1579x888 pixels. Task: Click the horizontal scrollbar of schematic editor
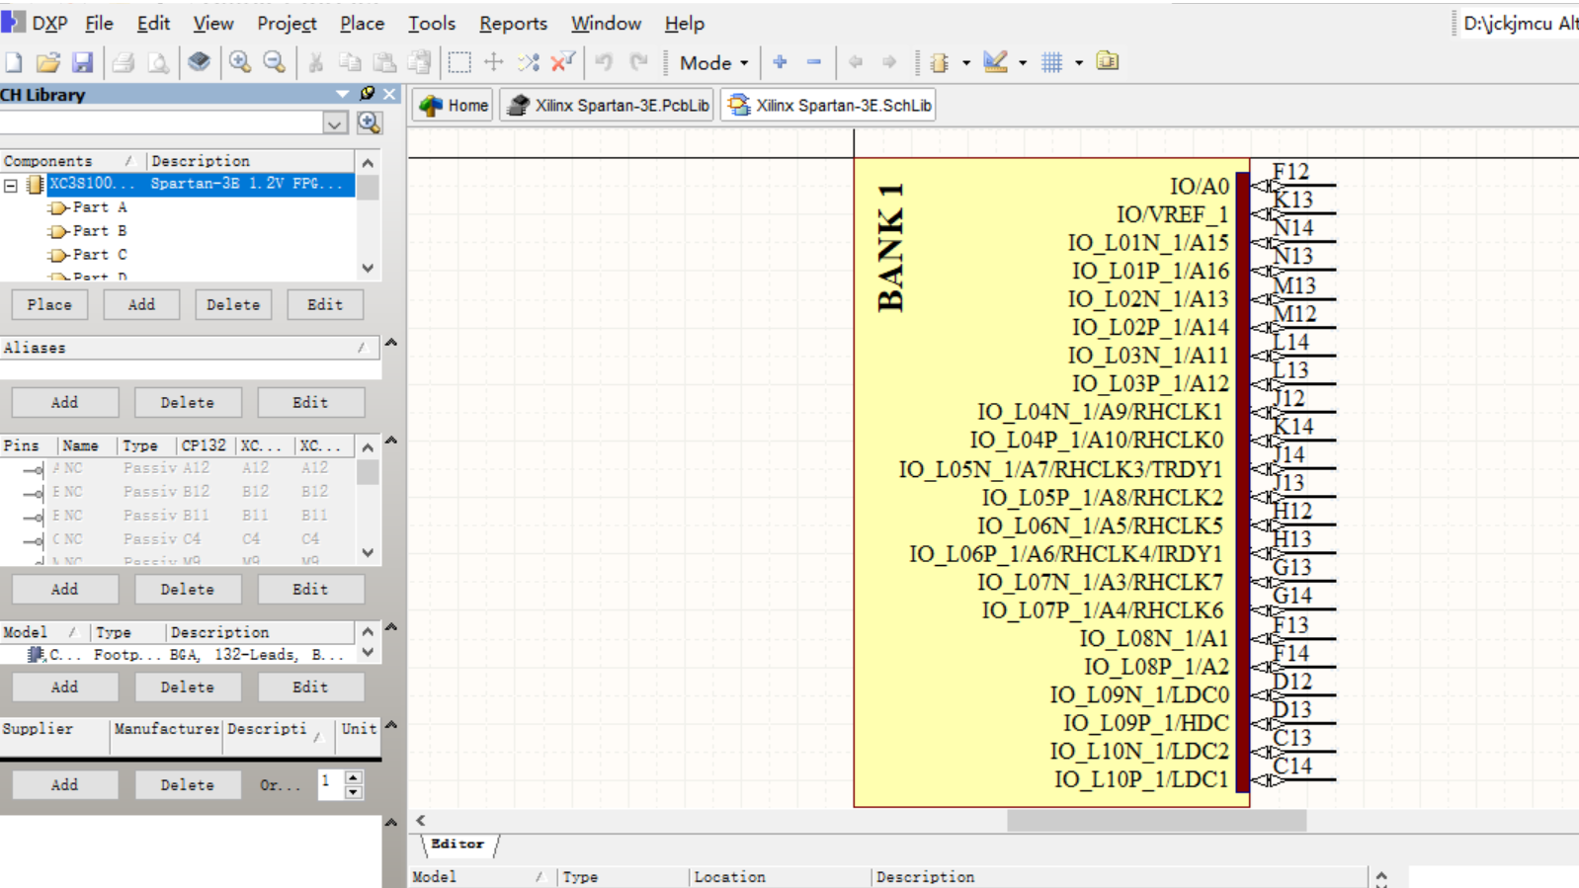tap(1156, 820)
